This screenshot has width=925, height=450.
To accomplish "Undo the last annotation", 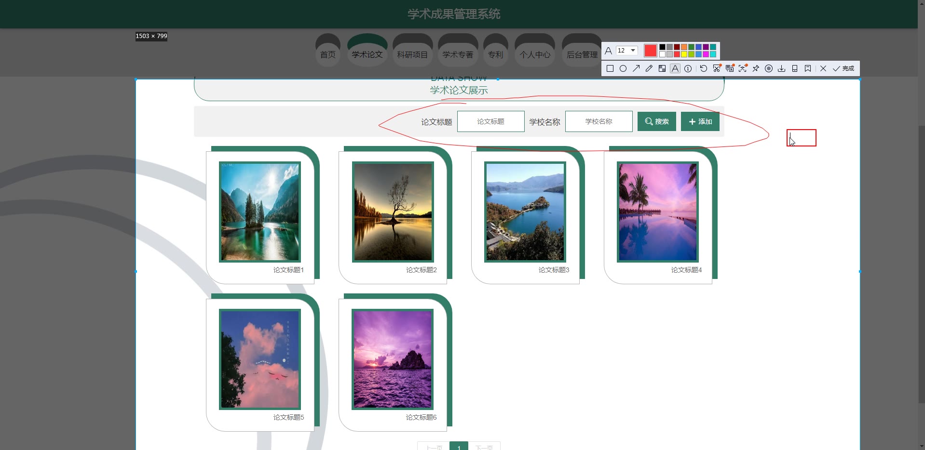I will point(704,68).
